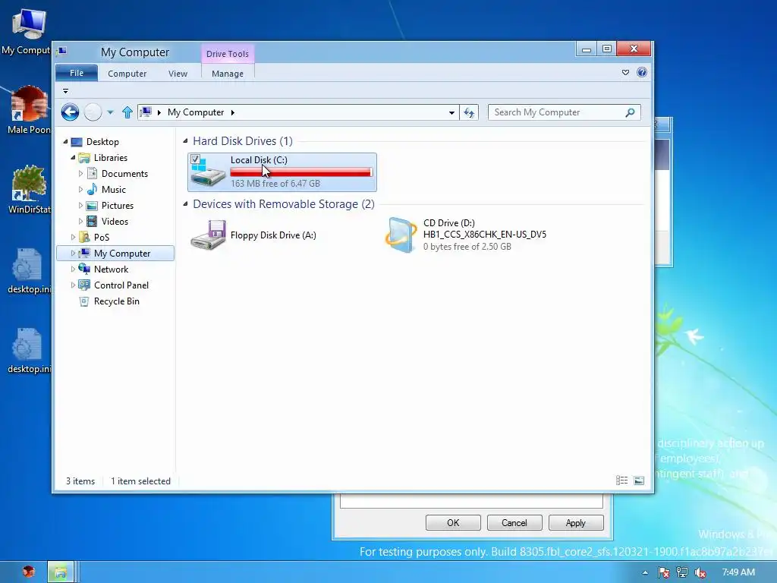The height and width of the screenshot is (583, 777).
Task: Expand the Music library node
Action: (80, 189)
